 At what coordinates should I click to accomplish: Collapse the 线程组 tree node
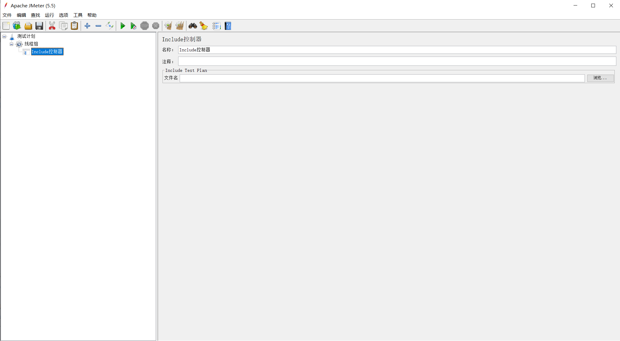click(12, 44)
